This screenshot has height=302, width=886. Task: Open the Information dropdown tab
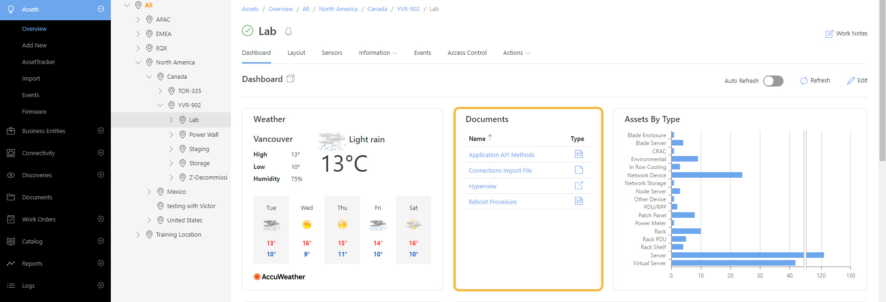378,53
